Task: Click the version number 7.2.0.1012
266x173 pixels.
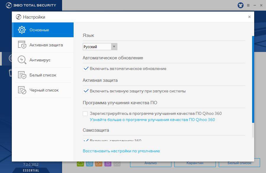Action: tap(31, 164)
